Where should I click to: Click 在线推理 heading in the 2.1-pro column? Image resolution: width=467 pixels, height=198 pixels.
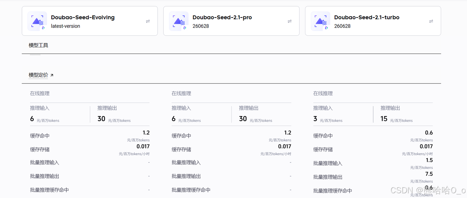click(x=181, y=94)
